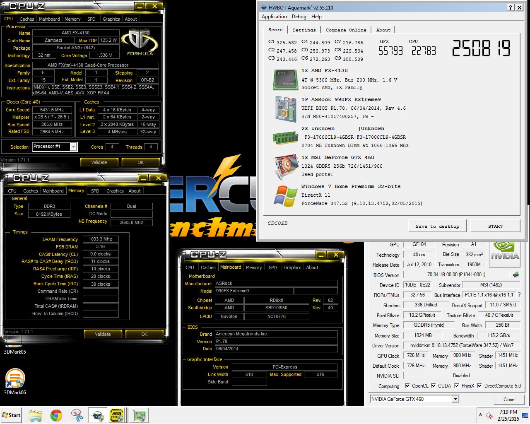Select the Score tab in Aquamark
530x424 pixels.
coord(275,29)
